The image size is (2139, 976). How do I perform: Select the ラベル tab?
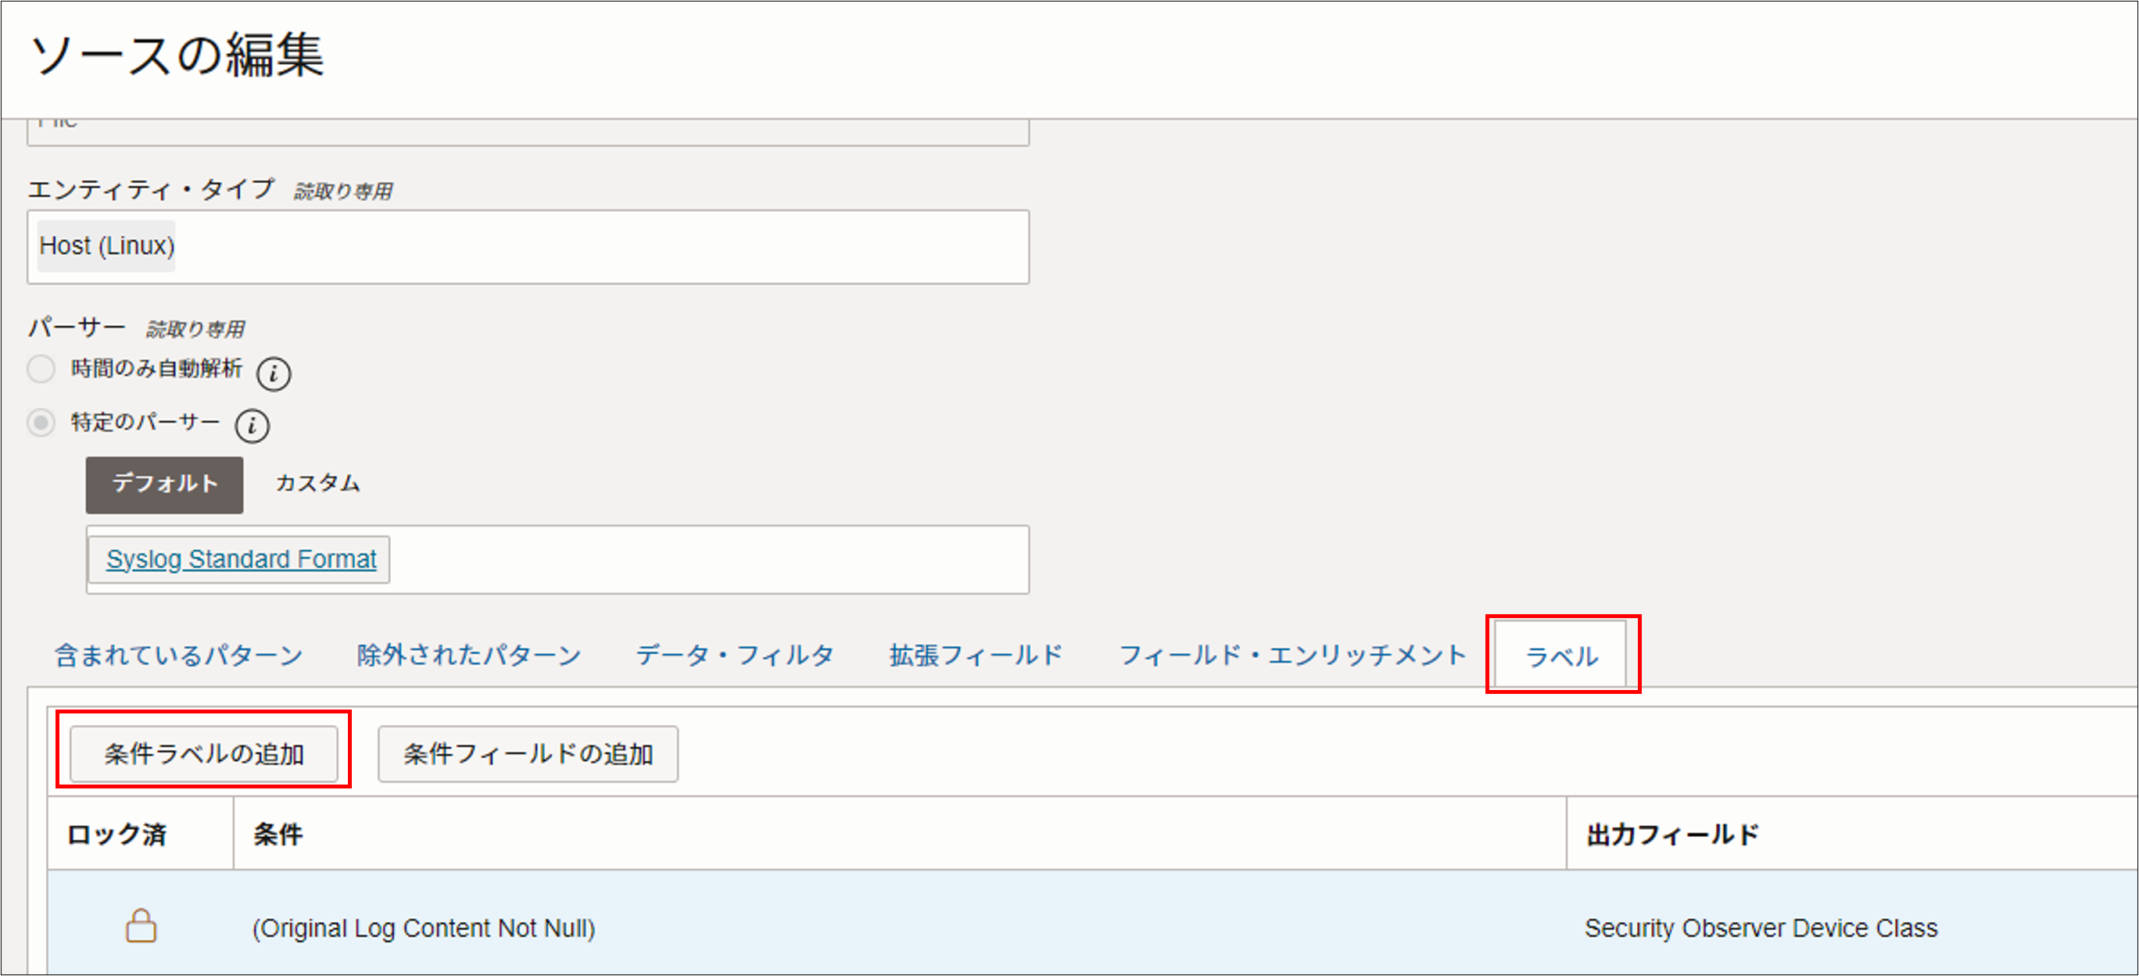(1561, 656)
